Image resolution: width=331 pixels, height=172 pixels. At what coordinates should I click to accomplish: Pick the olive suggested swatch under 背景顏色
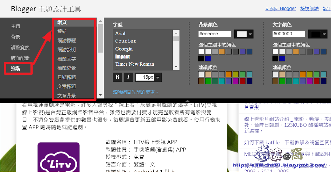(x=236, y=74)
